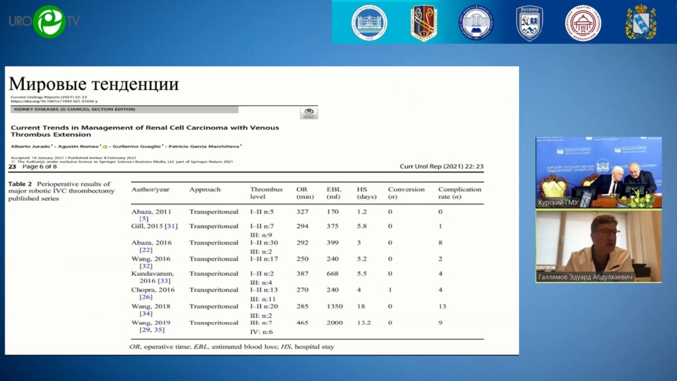Open reference [34] under Wang, 2018
The height and width of the screenshot is (381, 677).
tap(145, 314)
